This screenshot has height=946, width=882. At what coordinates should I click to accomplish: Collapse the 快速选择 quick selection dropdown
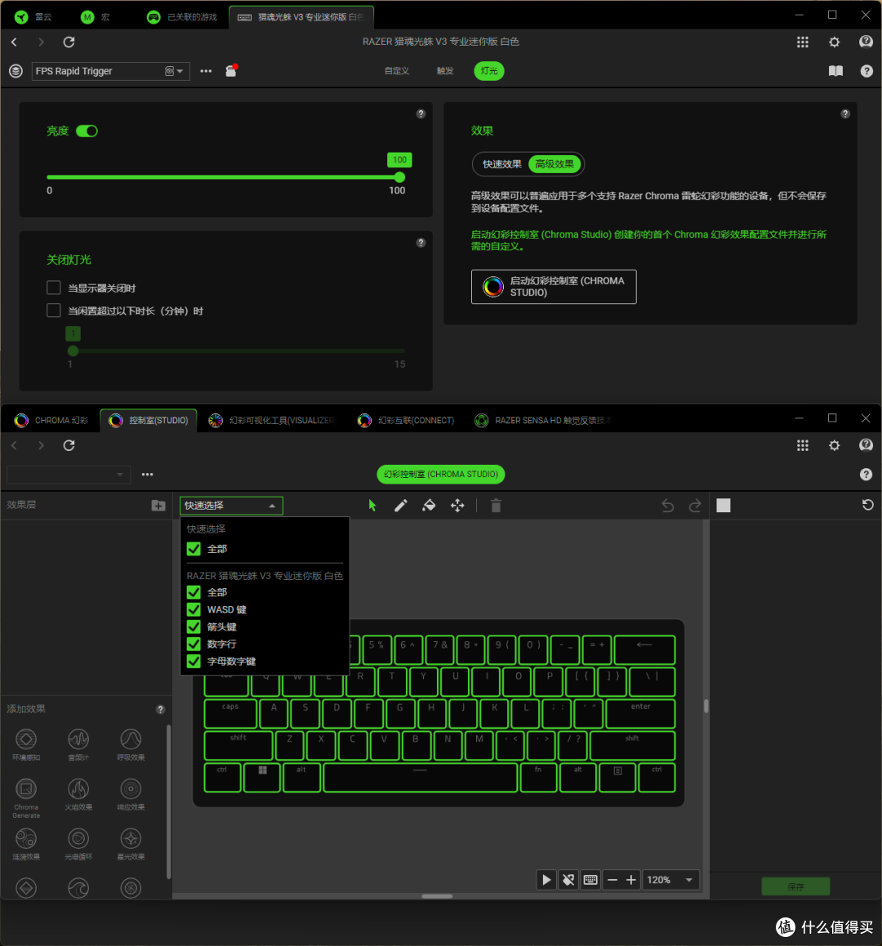(x=231, y=506)
